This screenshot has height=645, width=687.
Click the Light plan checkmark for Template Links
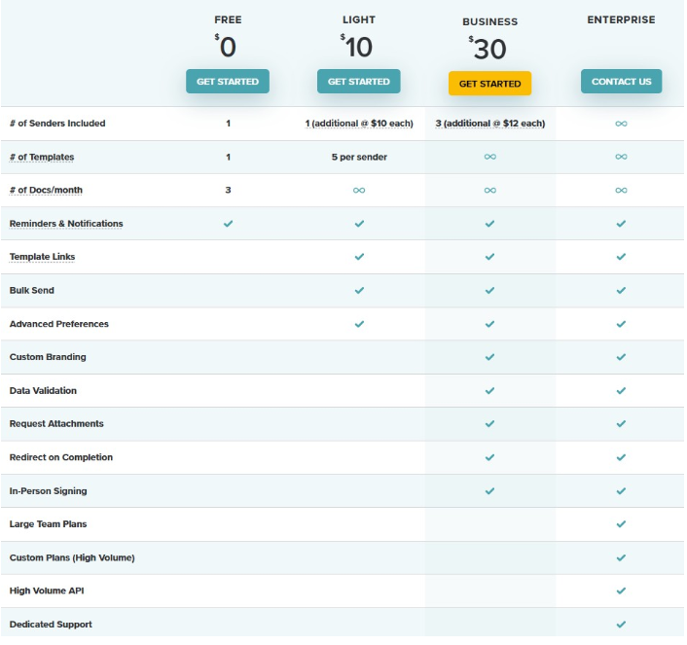coord(359,257)
